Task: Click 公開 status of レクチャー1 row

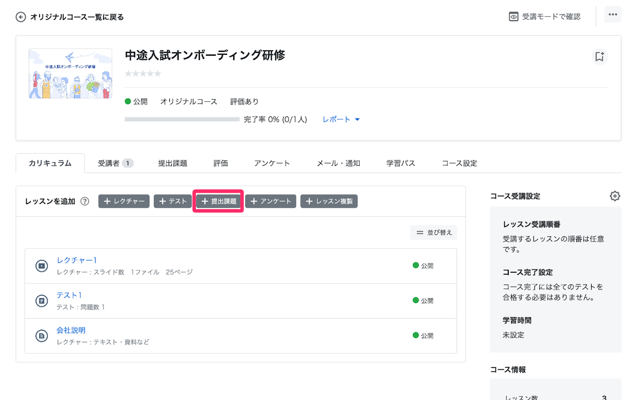Action: point(423,266)
